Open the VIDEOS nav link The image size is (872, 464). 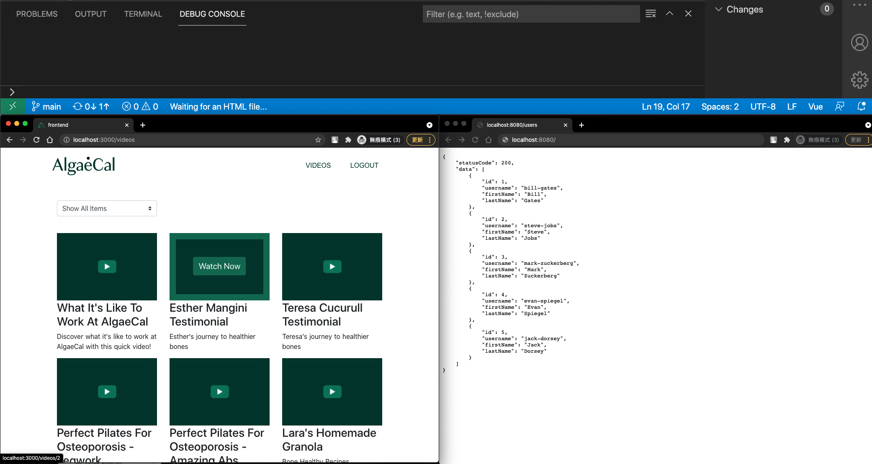point(318,165)
